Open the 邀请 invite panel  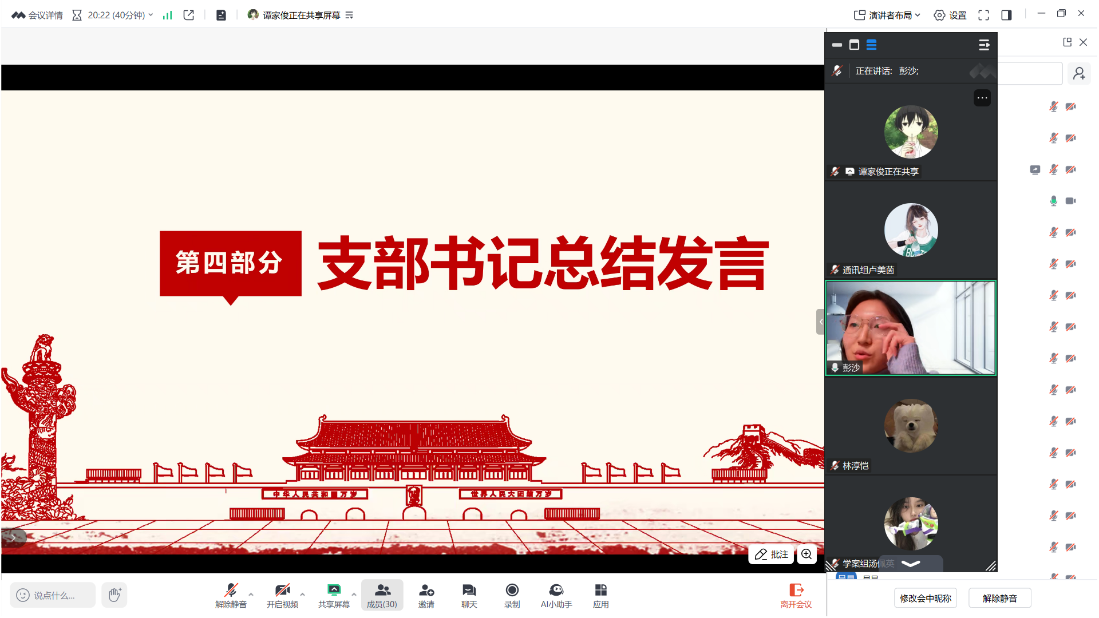coord(426,595)
